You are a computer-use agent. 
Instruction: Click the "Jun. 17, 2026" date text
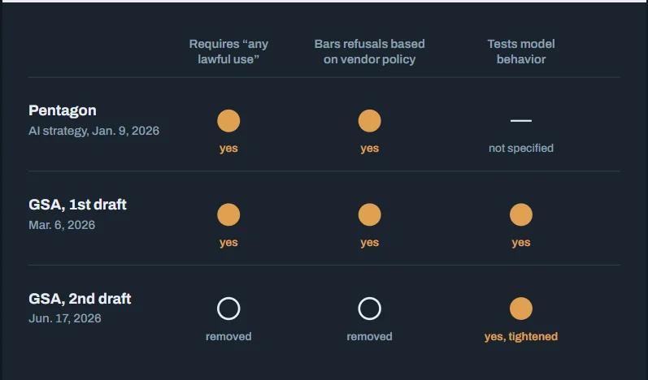pos(65,318)
